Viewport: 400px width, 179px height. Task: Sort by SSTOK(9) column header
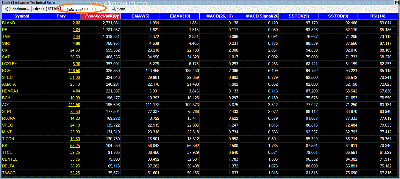tap(299, 16)
